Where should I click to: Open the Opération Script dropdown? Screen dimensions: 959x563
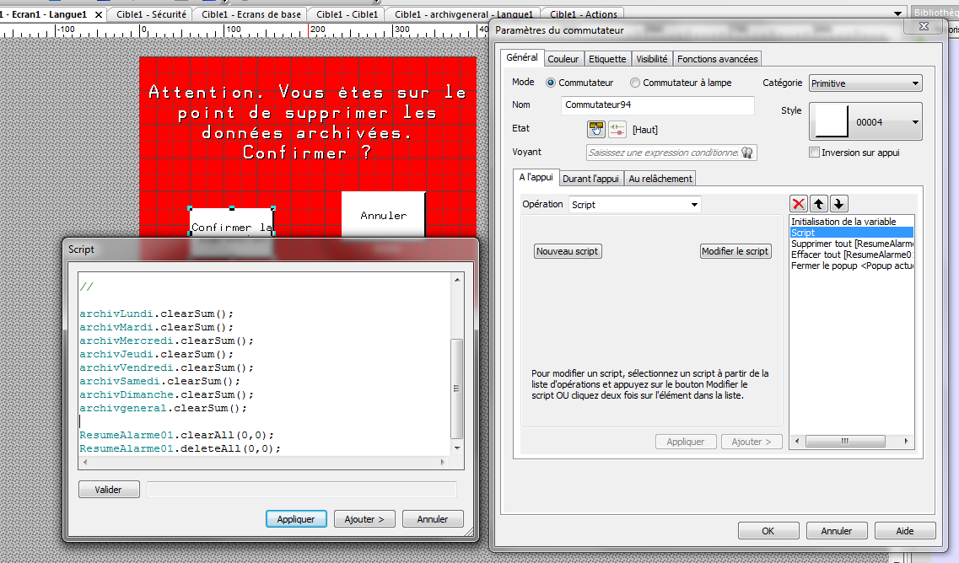tap(634, 205)
